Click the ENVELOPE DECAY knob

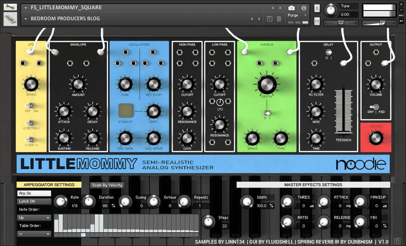pos(92,111)
